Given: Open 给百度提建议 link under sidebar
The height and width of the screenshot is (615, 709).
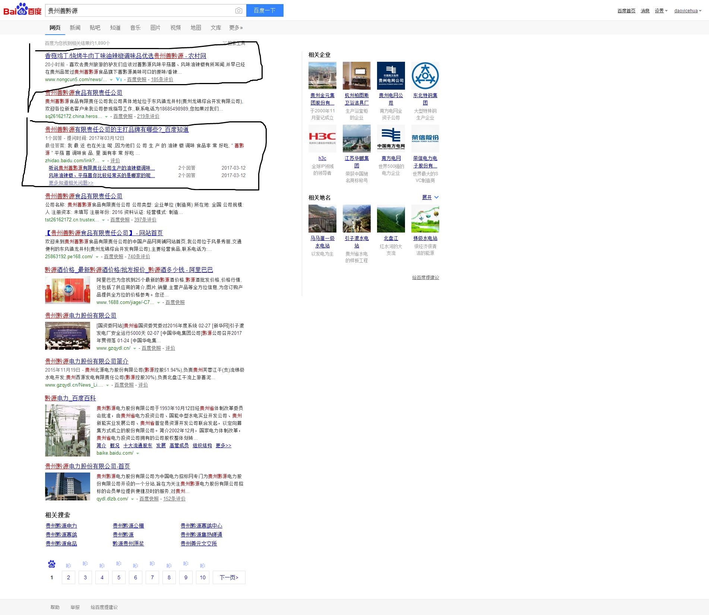Looking at the screenshot, I should [x=425, y=278].
